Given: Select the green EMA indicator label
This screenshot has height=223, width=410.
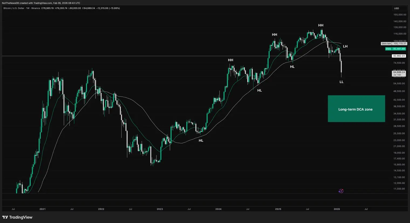Looking at the screenshot, I should pyautogui.click(x=388, y=49).
